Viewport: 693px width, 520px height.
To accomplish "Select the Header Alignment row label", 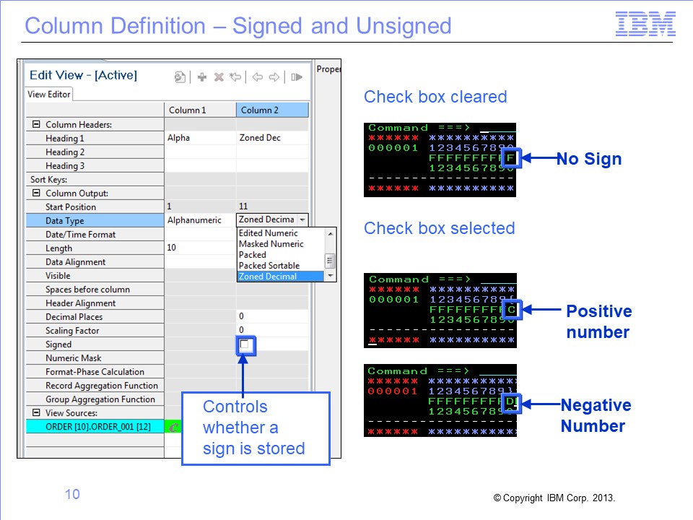I will [x=95, y=303].
